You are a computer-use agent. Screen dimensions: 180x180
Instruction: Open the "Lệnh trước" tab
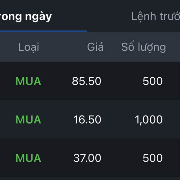[x=156, y=16]
